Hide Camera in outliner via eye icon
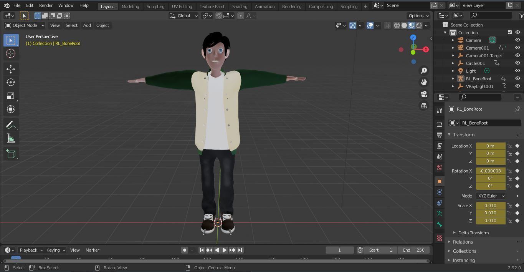This screenshot has height=272, width=524. click(x=517, y=40)
